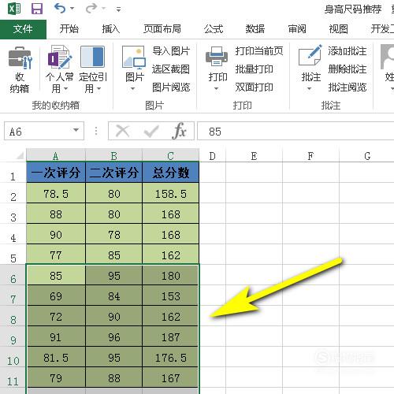This screenshot has width=394, height=394.
Task: Expand the 批注 dropdown arrow
Action: pyautogui.click(x=309, y=89)
